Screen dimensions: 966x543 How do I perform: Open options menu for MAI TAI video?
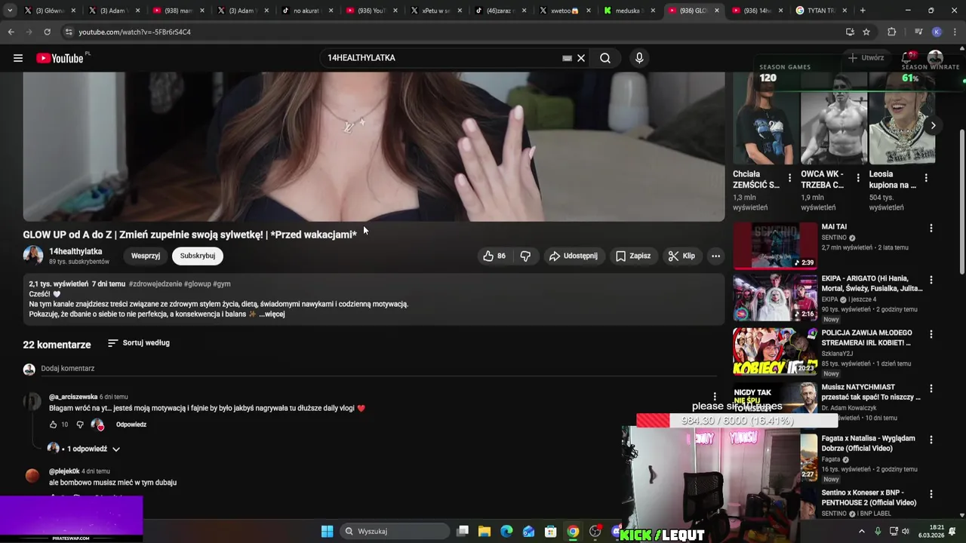coord(931,228)
